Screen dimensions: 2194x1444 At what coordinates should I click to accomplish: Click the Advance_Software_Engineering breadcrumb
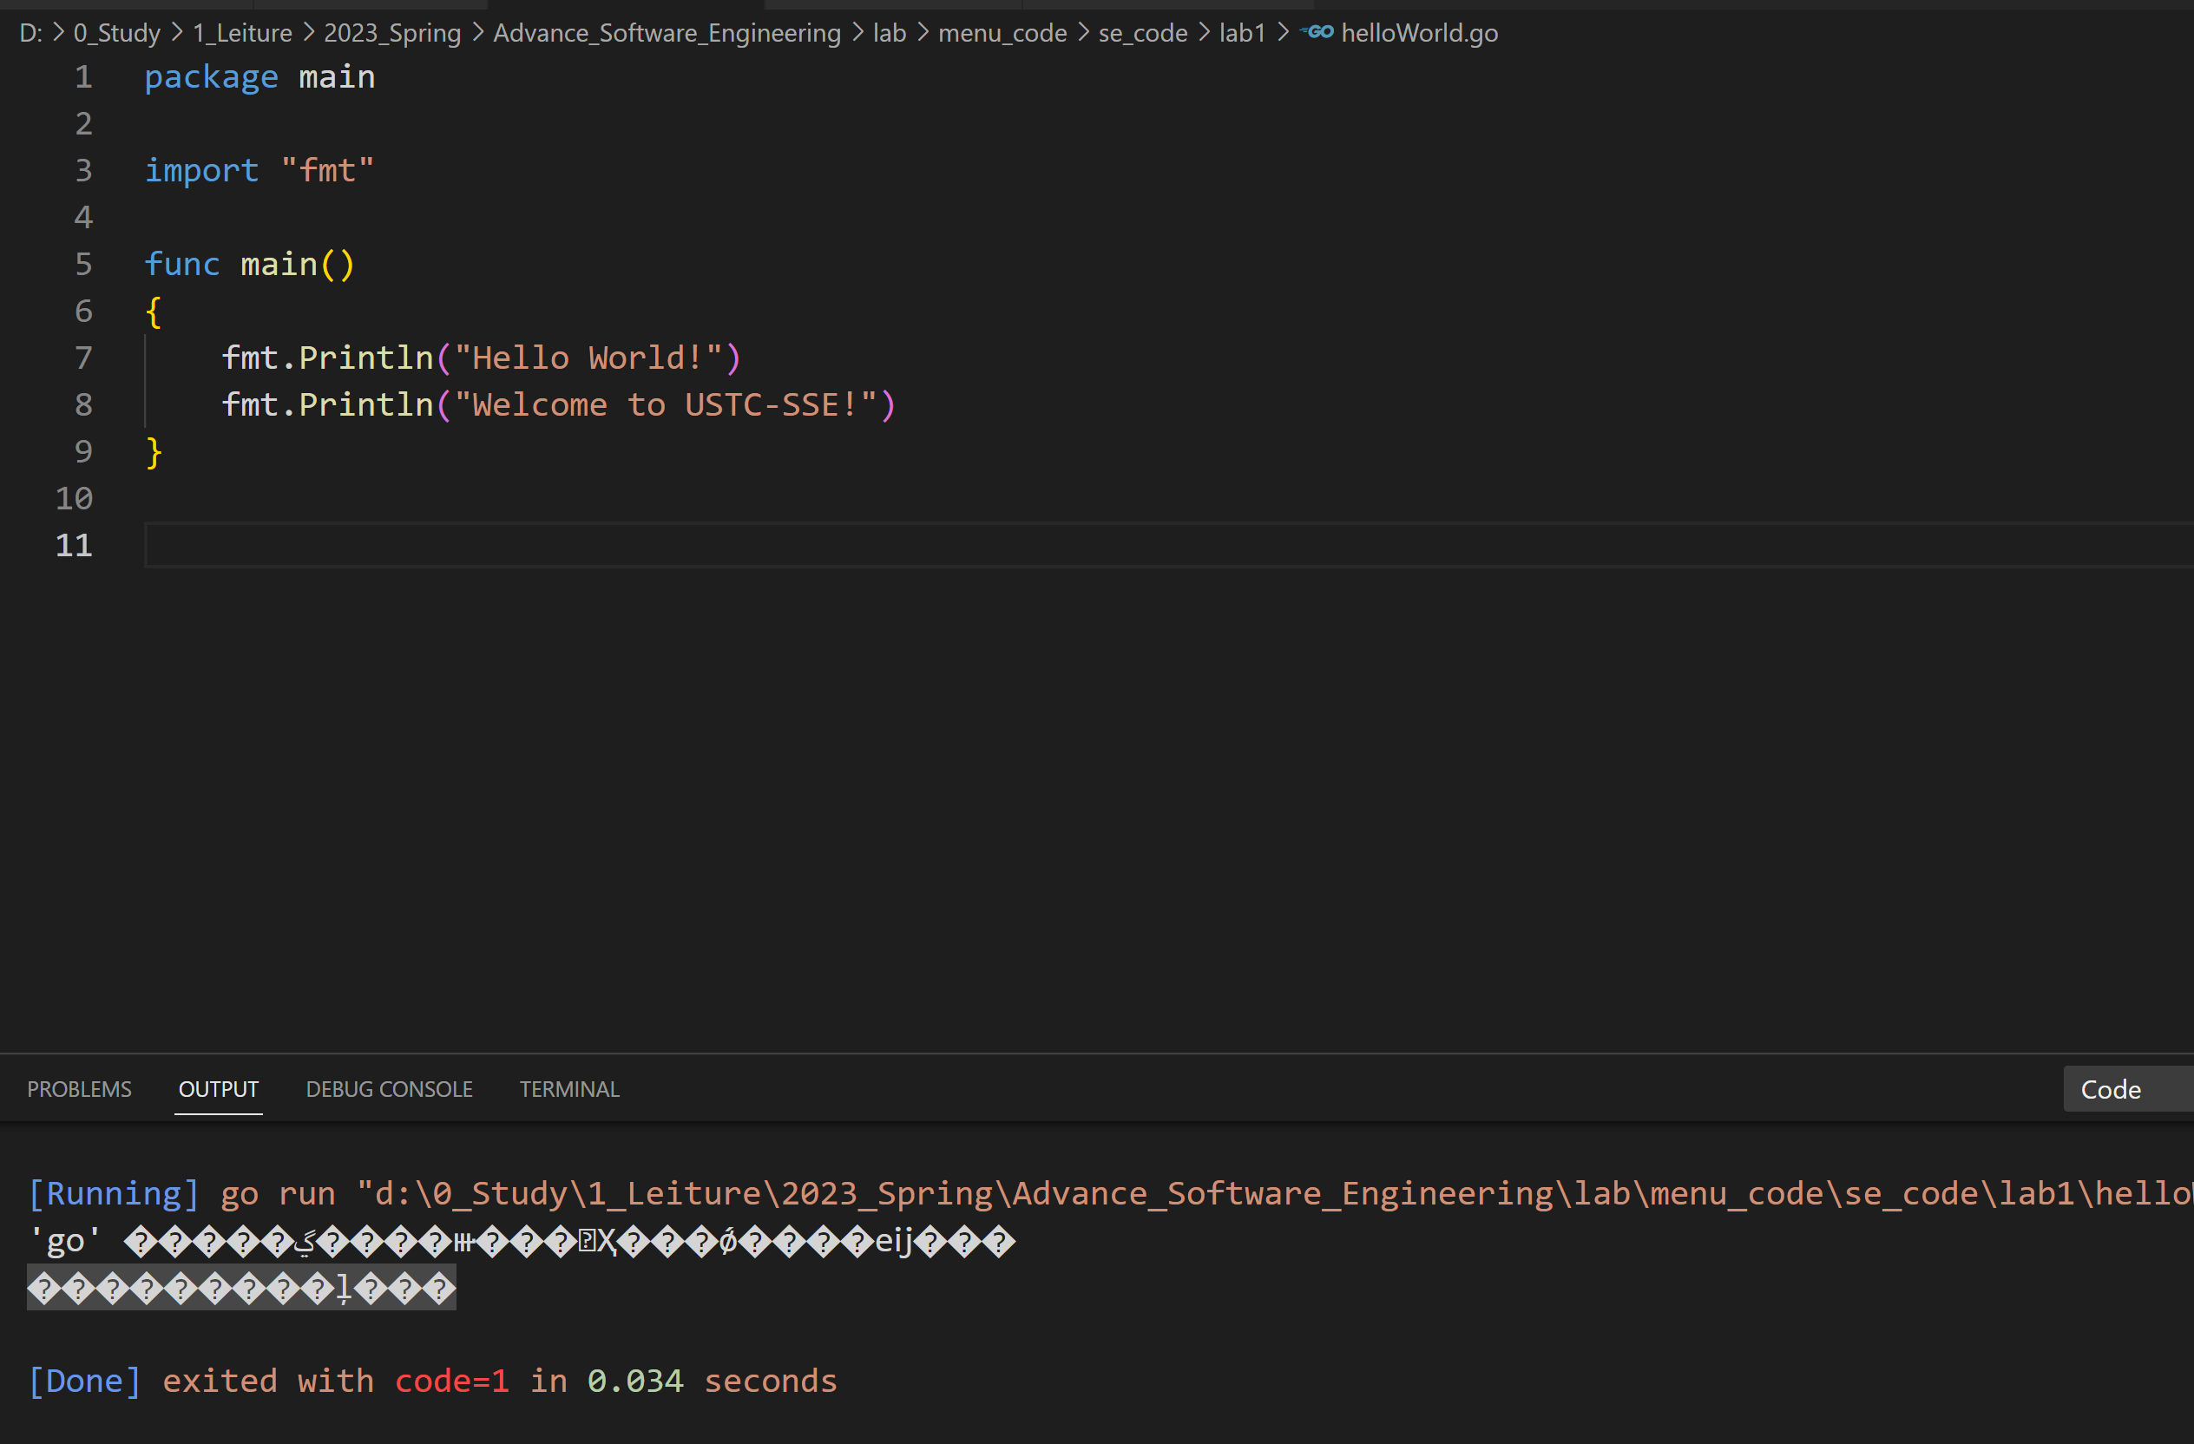667,33
